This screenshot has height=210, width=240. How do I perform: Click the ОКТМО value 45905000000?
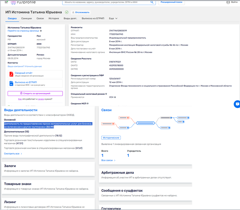116,69
